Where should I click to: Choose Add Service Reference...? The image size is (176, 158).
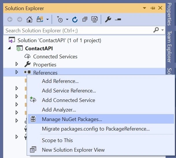point(69,91)
